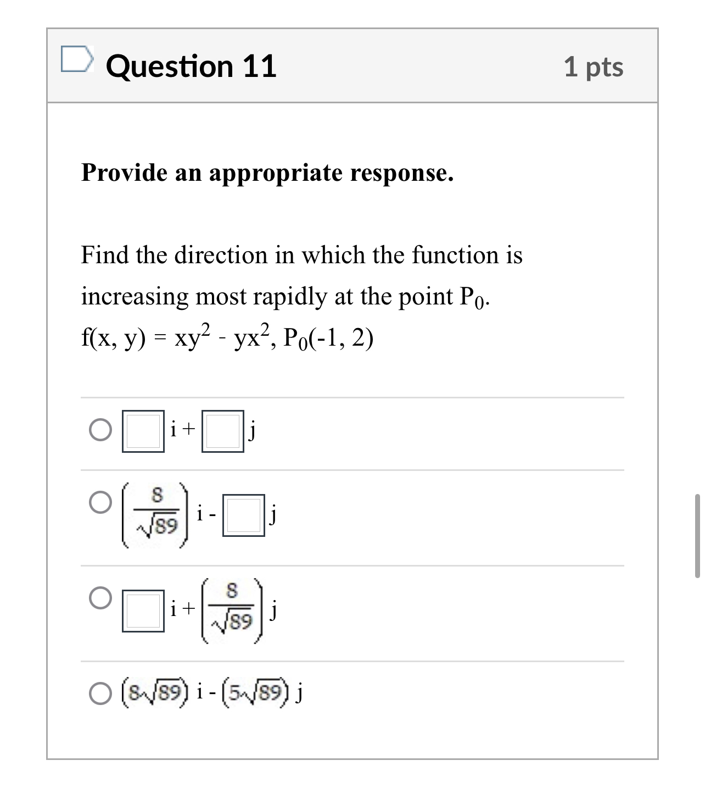Click the function definition f(x, y) text
This screenshot has width=705, height=799.
pyautogui.click(x=176, y=336)
